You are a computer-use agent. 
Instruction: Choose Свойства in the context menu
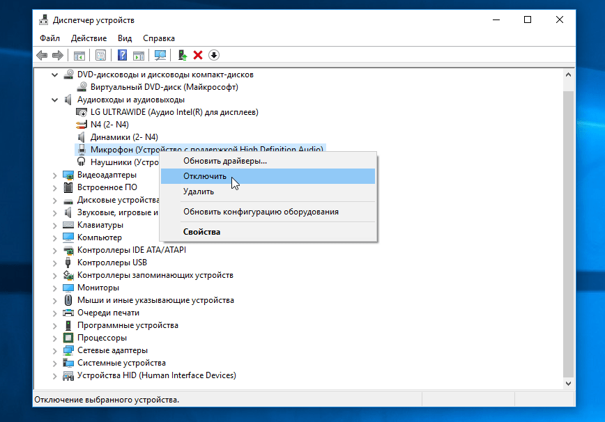[x=268, y=232]
